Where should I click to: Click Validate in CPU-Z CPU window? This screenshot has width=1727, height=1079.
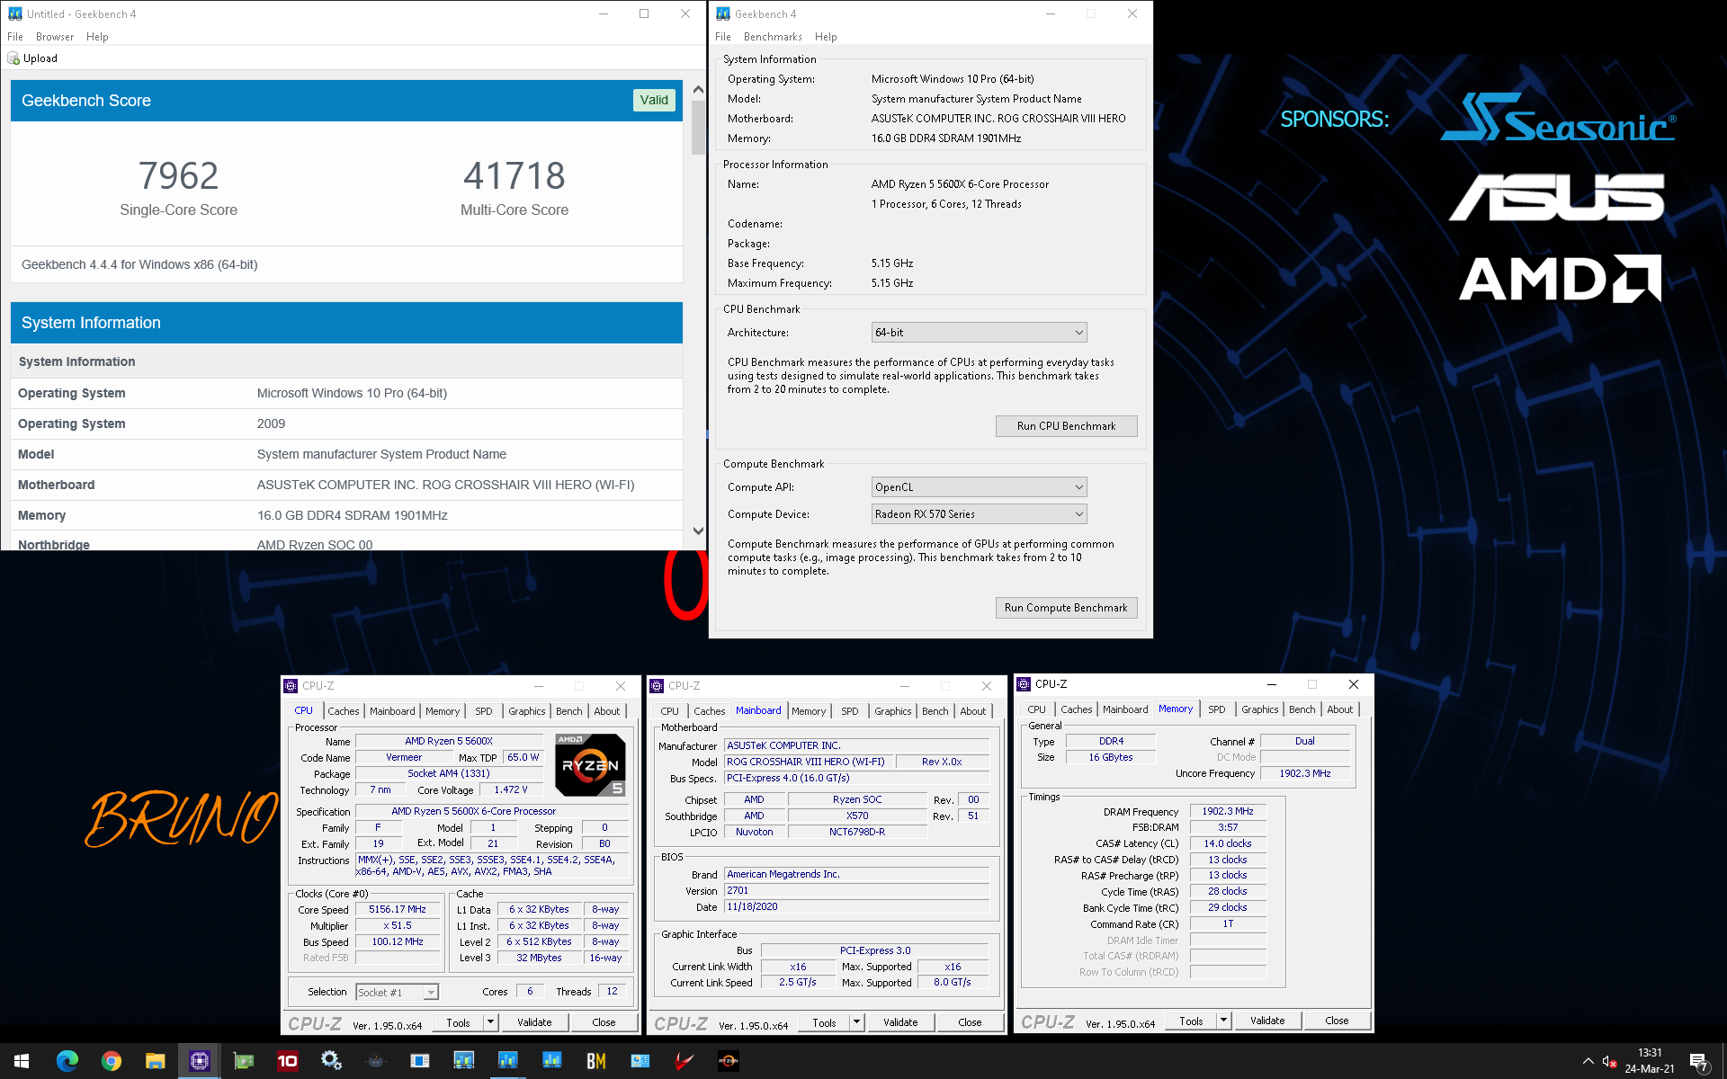tap(534, 1022)
